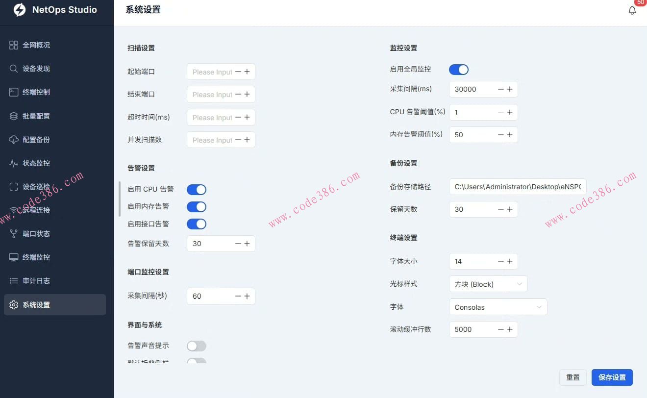
Task: Increase 采集间隔(ms) with the plus stepper
Action: coord(510,89)
